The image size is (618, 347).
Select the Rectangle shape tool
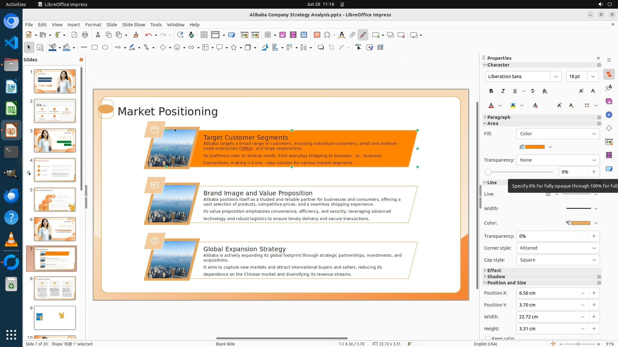[95, 48]
